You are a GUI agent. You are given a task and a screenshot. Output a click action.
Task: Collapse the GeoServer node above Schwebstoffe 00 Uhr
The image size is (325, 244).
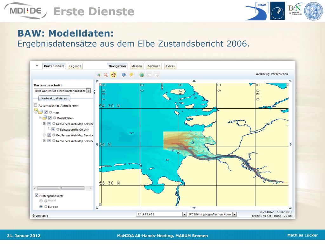click(x=44, y=124)
